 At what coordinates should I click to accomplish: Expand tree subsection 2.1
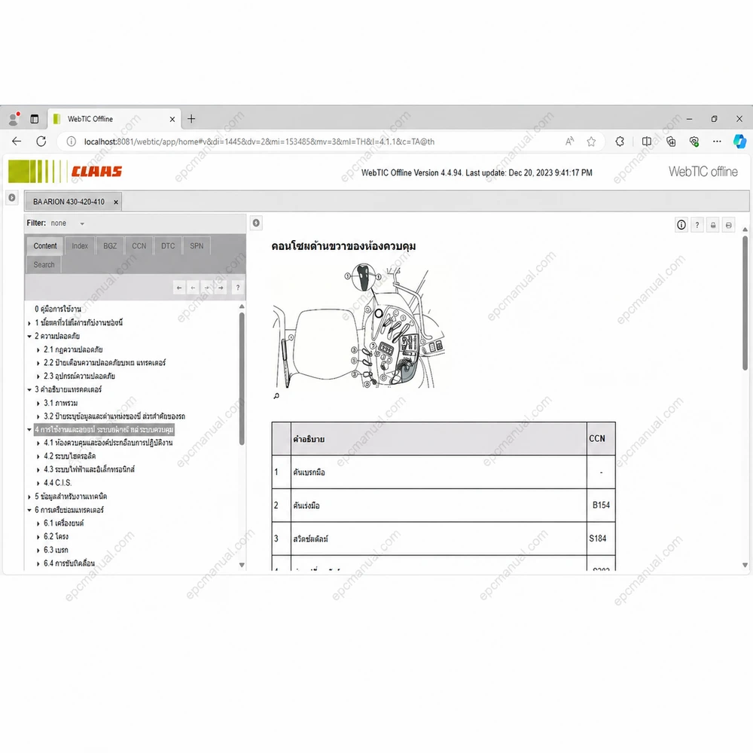click(x=38, y=350)
